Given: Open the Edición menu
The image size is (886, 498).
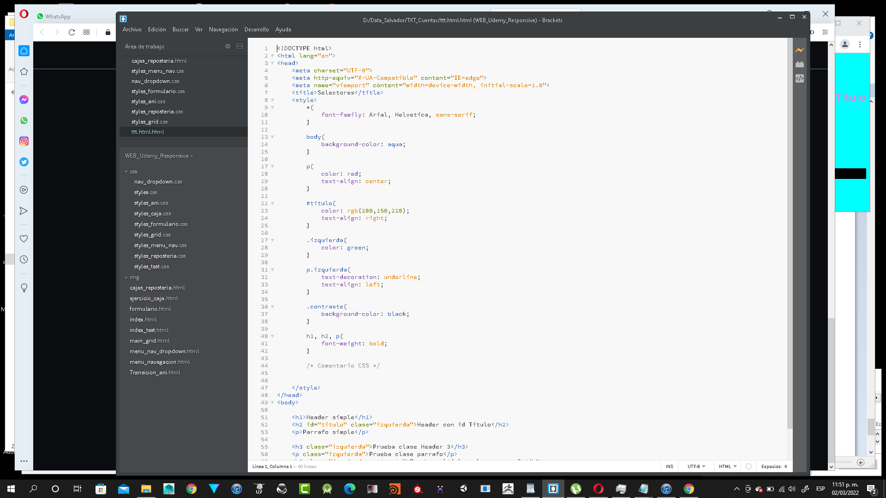Looking at the screenshot, I should [x=157, y=30].
